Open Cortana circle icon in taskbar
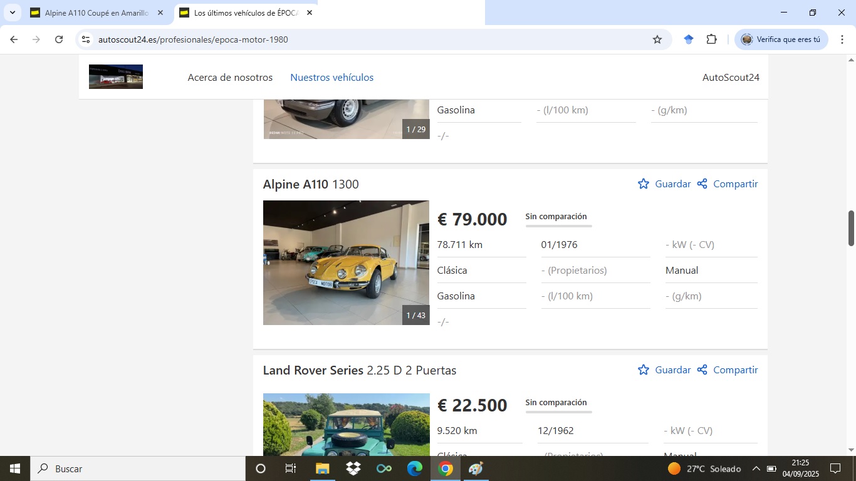Viewport: 856px width, 481px height. point(261,468)
